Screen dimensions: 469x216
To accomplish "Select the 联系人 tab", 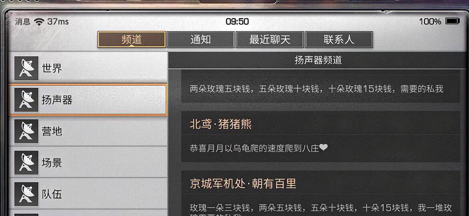I will pyautogui.click(x=339, y=40).
